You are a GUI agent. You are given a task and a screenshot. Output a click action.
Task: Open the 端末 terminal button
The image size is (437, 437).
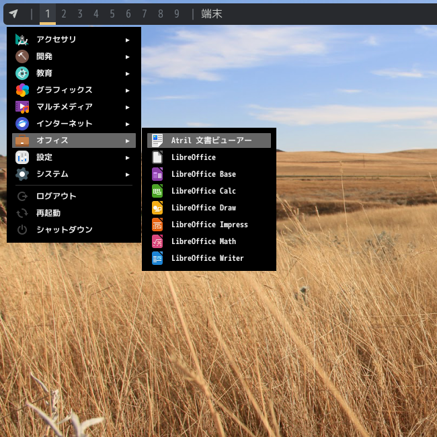click(212, 13)
